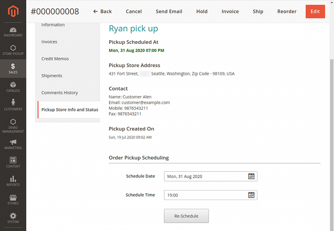Click the red Edit button

tap(315, 12)
